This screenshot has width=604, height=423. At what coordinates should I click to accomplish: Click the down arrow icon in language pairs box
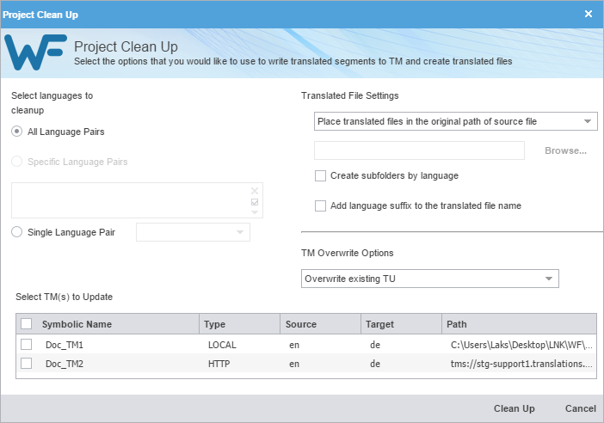(x=255, y=212)
